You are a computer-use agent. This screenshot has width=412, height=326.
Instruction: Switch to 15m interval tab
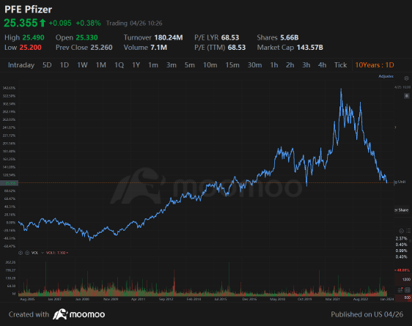click(232, 65)
